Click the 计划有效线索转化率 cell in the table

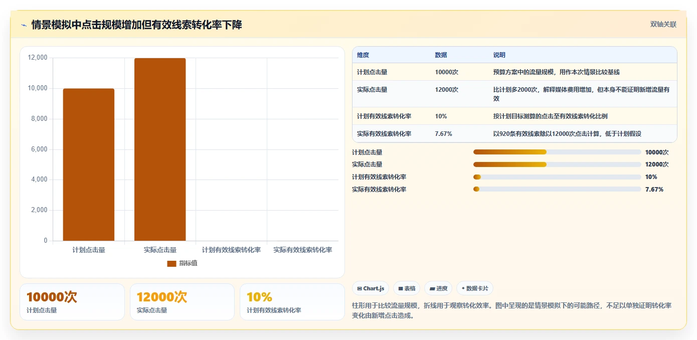384,116
